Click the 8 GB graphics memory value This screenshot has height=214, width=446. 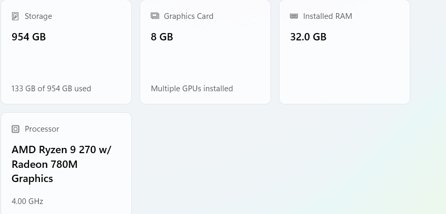point(162,37)
